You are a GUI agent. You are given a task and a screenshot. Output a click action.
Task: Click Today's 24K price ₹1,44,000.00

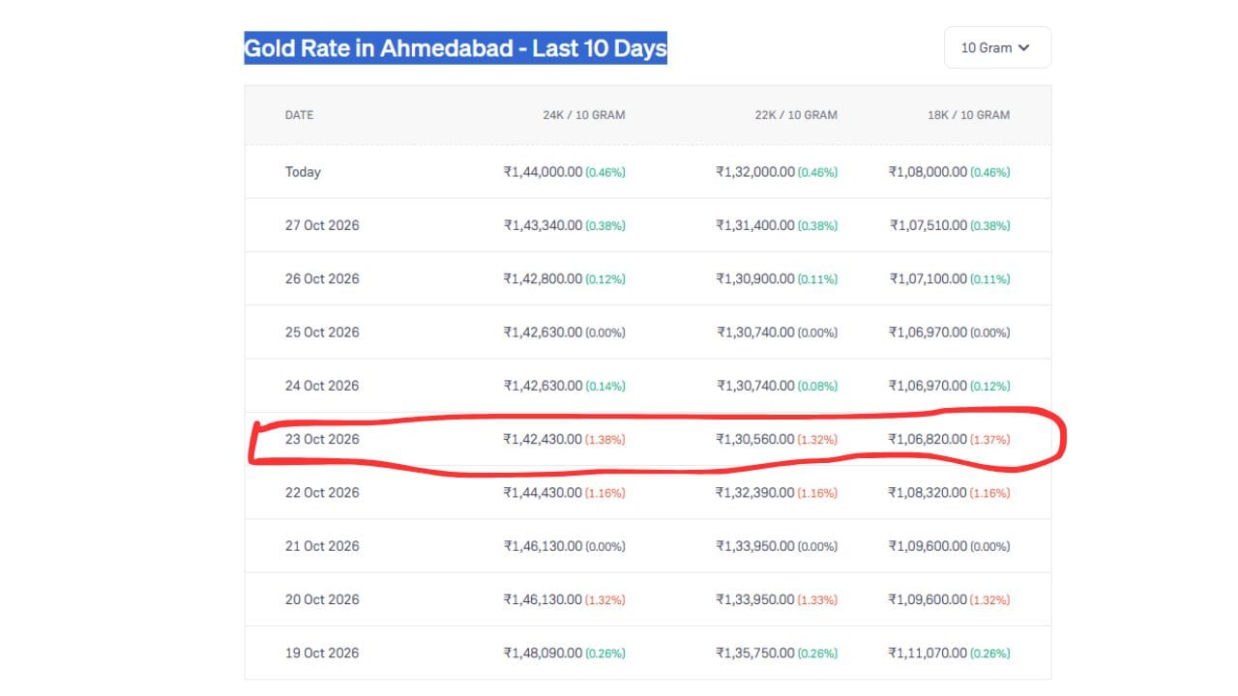[x=543, y=172]
